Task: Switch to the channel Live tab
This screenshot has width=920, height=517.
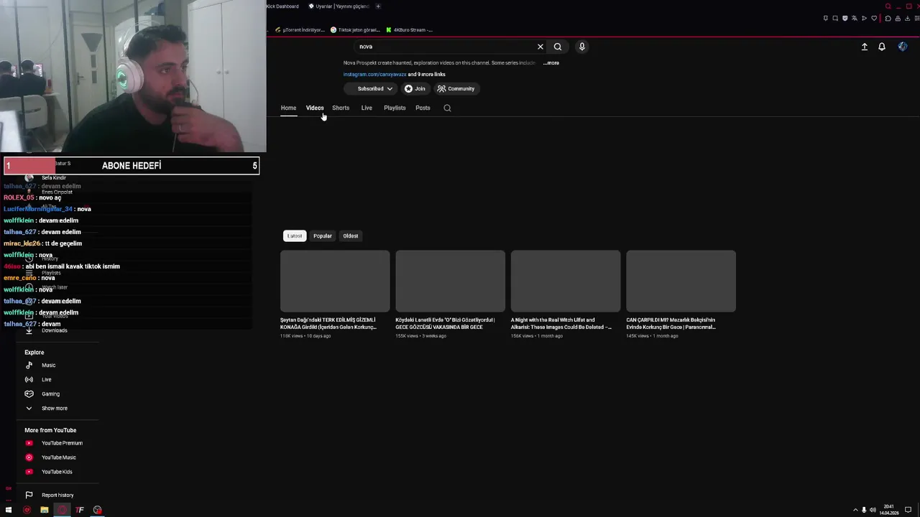Action: (x=367, y=108)
